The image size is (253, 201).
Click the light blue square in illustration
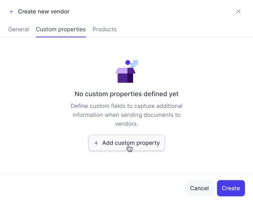[134, 64]
